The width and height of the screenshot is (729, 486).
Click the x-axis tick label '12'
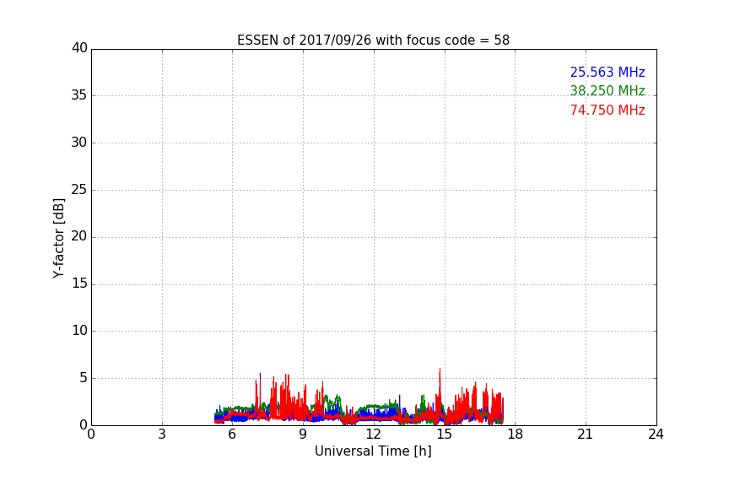coord(374,435)
